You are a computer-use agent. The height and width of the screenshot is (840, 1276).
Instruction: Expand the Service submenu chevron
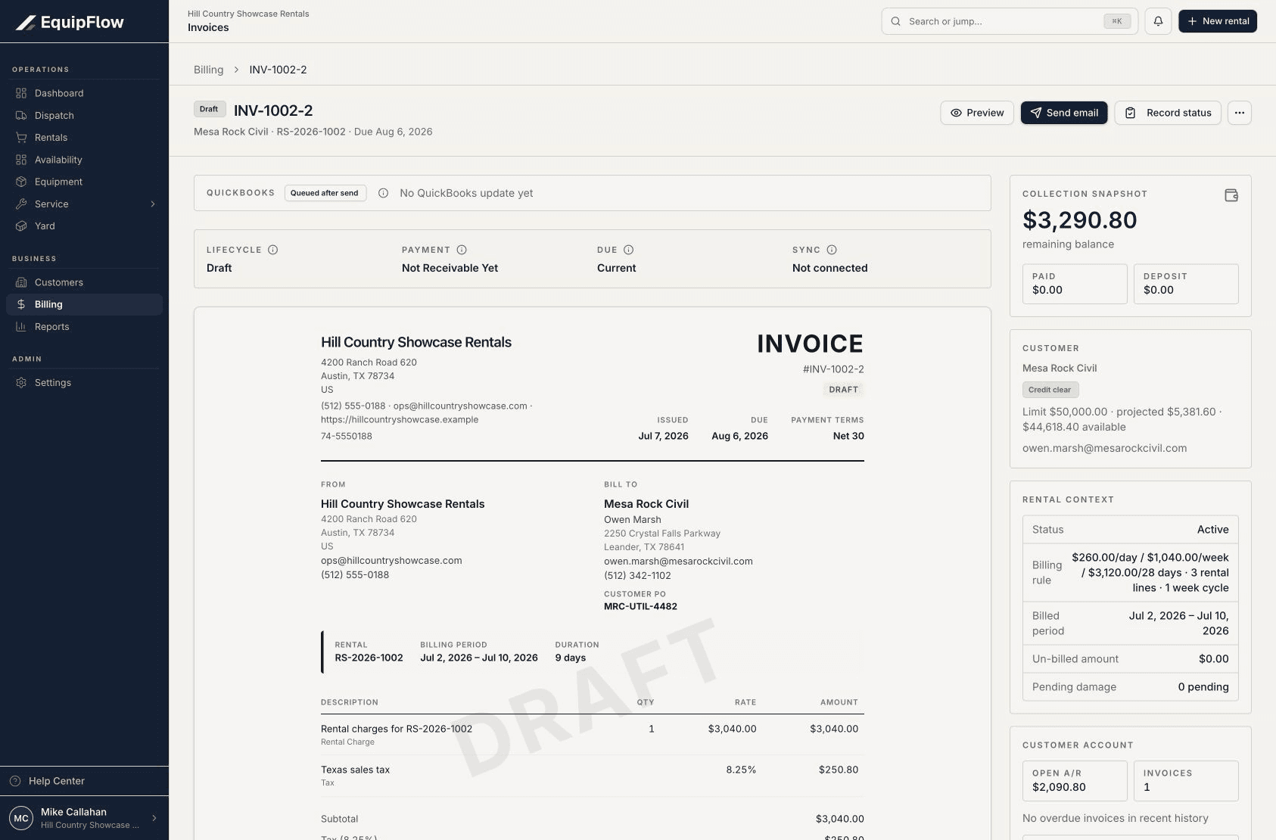pos(153,204)
